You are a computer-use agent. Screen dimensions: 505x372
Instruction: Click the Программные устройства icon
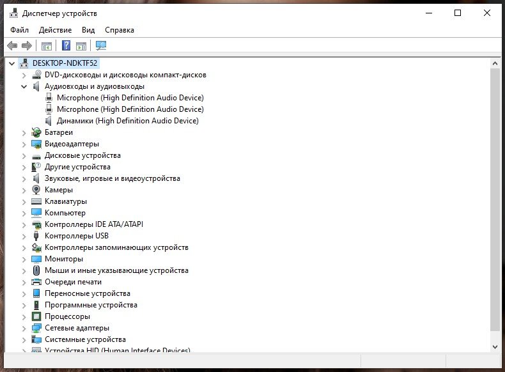click(36, 305)
